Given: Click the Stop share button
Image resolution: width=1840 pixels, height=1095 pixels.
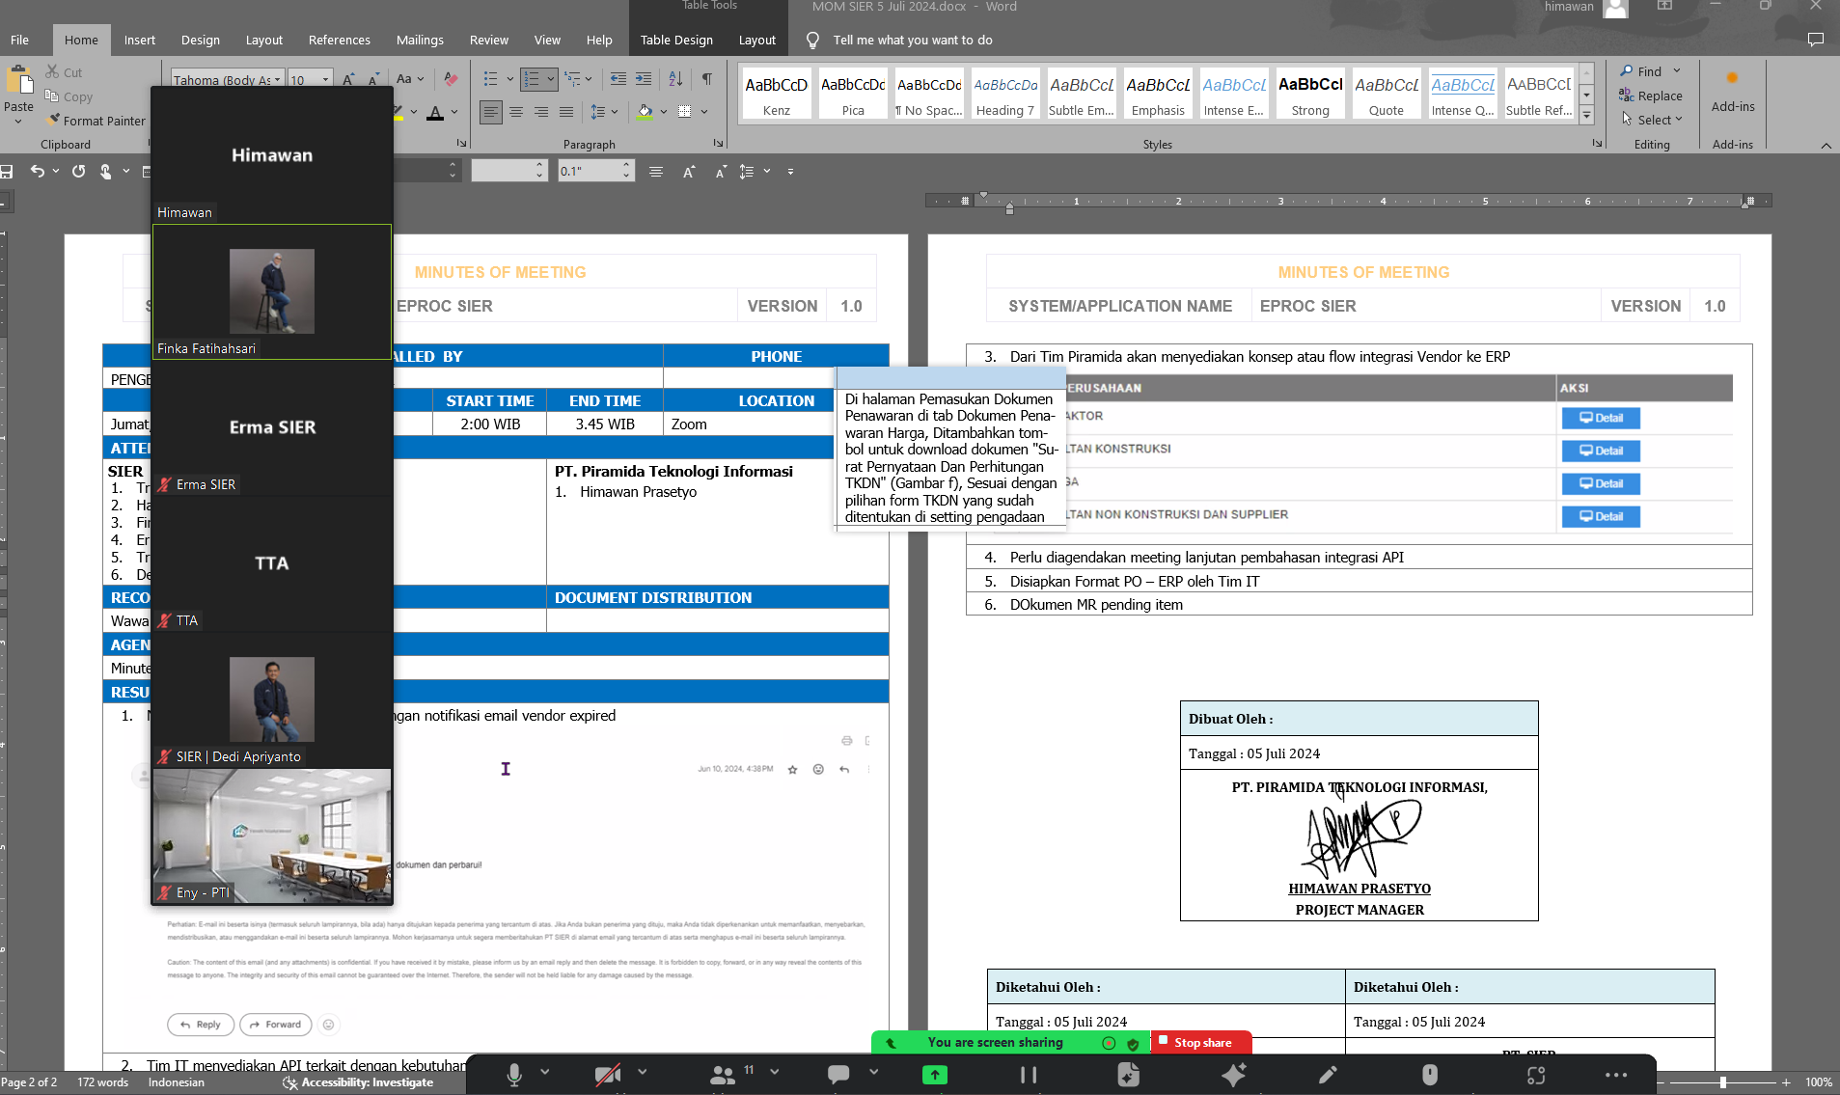Looking at the screenshot, I should click(1201, 1042).
